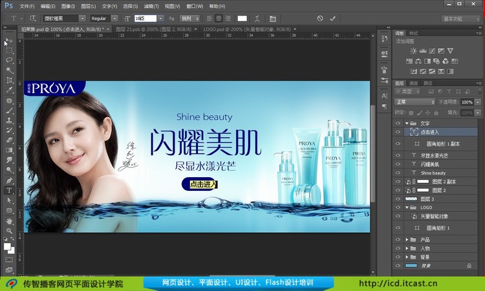Toggle text orientation icon in options bar
Image resolution: width=485 pixels, height=291 pixels.
pos(32,18)
